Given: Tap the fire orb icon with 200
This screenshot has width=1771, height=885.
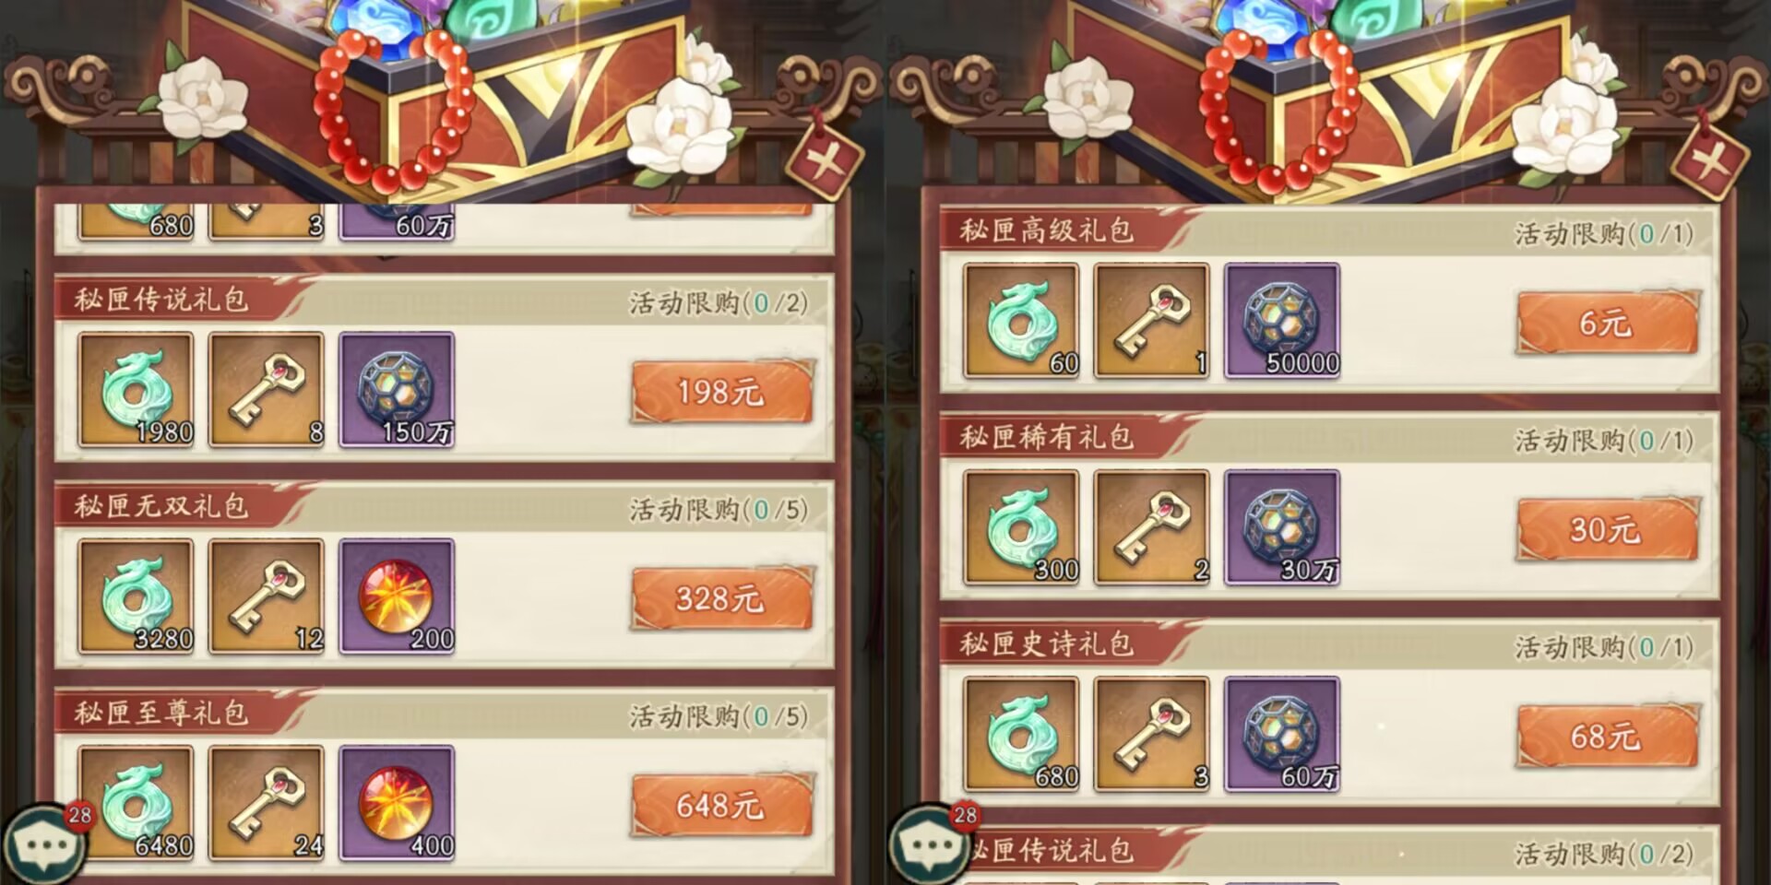Looking at the screenshot, I should (397, 596).
